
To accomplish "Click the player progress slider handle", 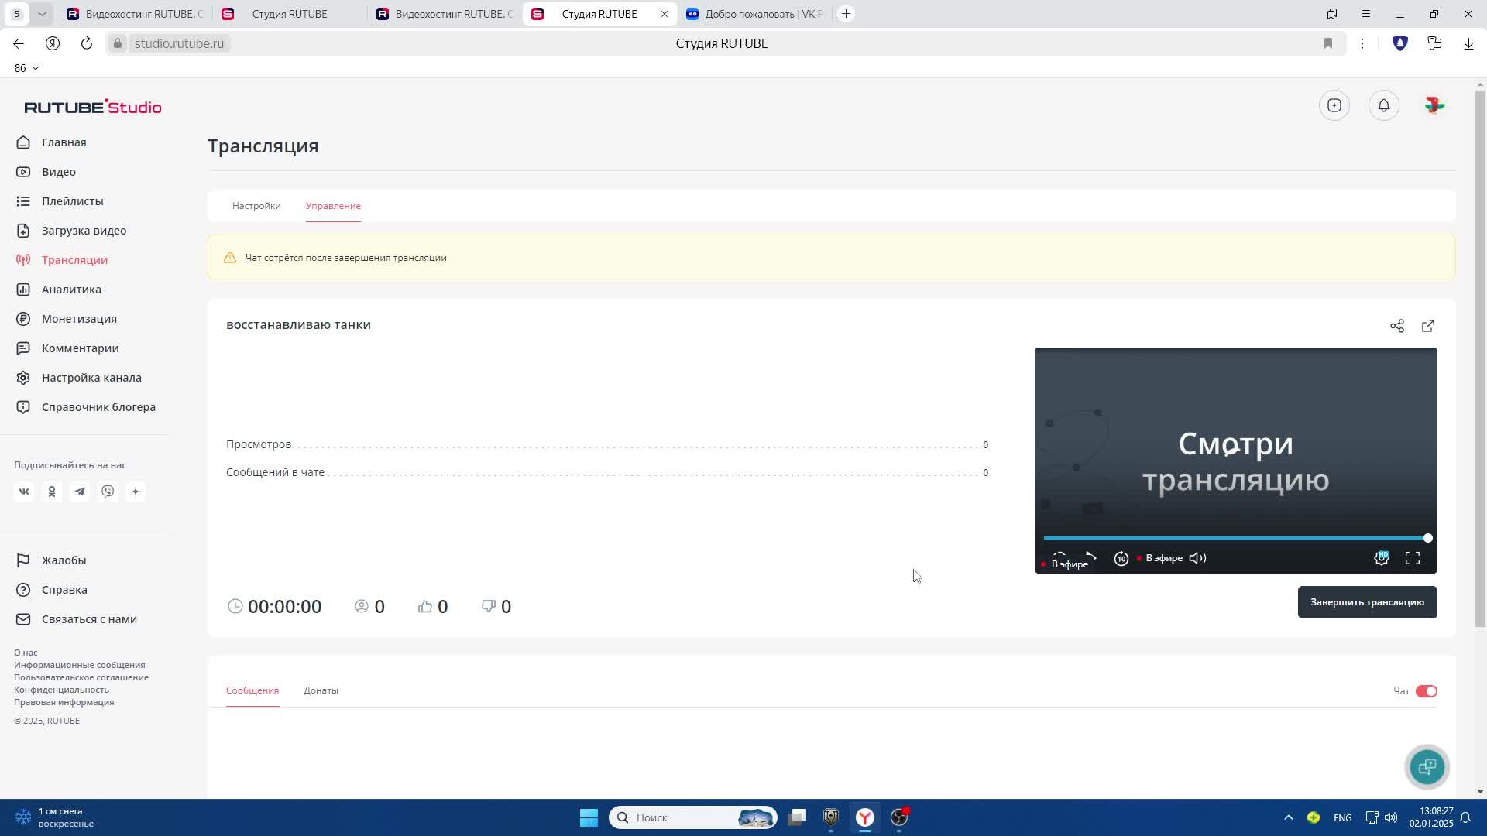I will click(1427, 538).
